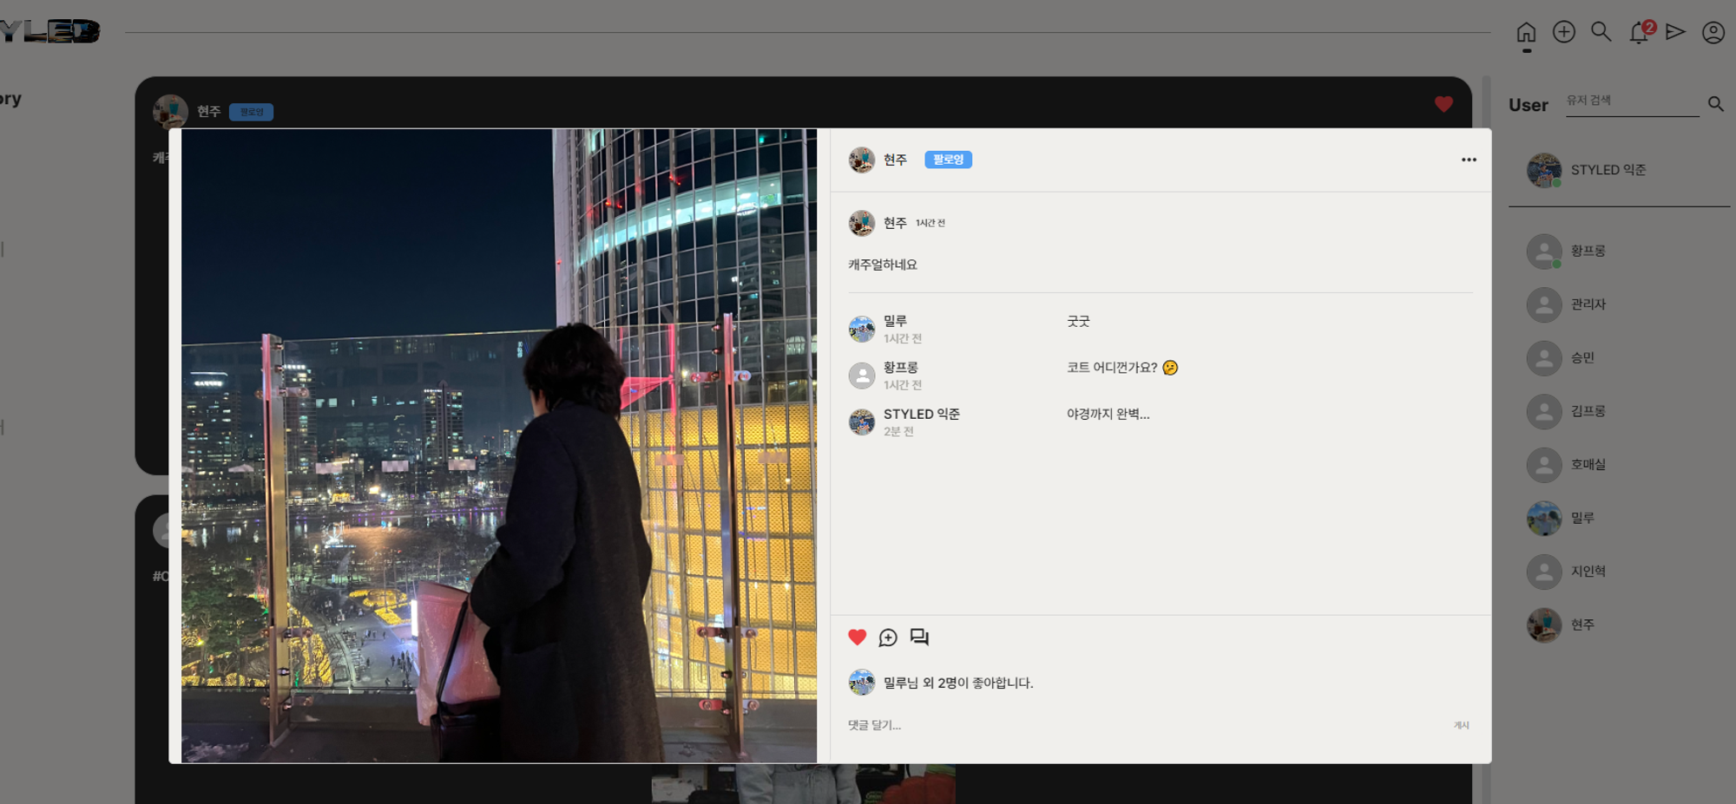Click STYLED 익준 name in the comment list
Image resolution: width=1736 pixels, height=804 pixels.
click(x=921, y=414)
